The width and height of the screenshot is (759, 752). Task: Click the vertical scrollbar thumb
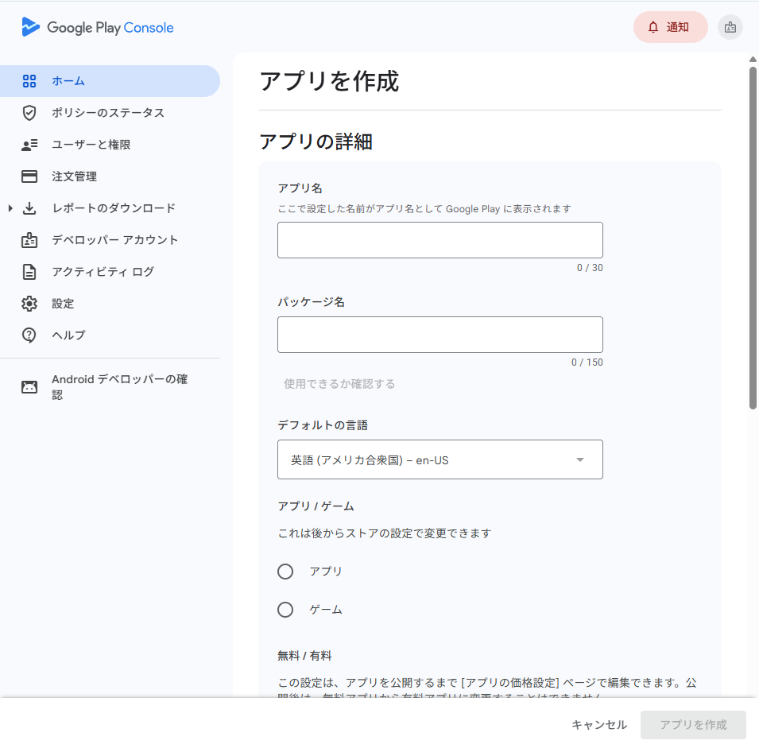[x=753, y=238]
